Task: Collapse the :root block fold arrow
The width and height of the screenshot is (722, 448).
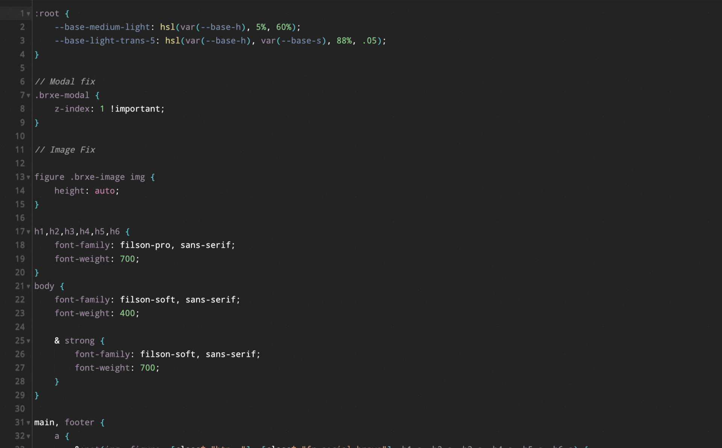Action: pos(28,14)
